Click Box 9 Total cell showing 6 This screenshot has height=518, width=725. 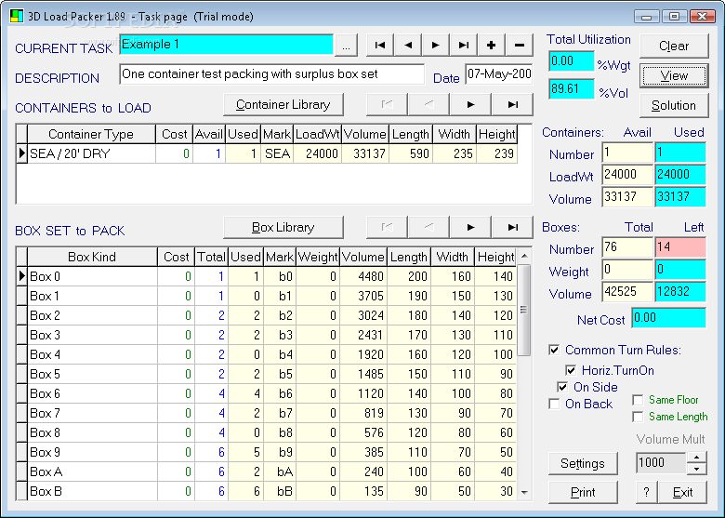(x=211, y=452)
